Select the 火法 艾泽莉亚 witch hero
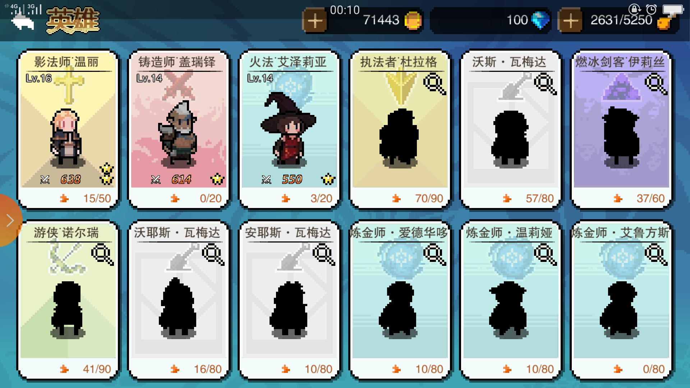690x388 pixels. 289,129
